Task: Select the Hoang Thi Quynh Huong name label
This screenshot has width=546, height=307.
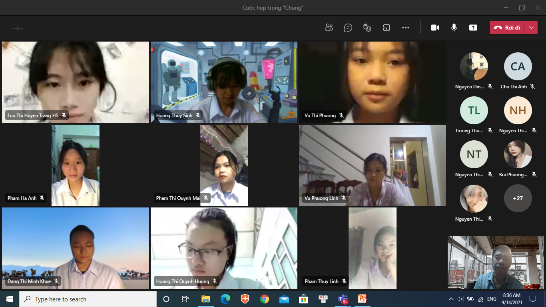Action: pyautogui.click(x=183, y=281)
